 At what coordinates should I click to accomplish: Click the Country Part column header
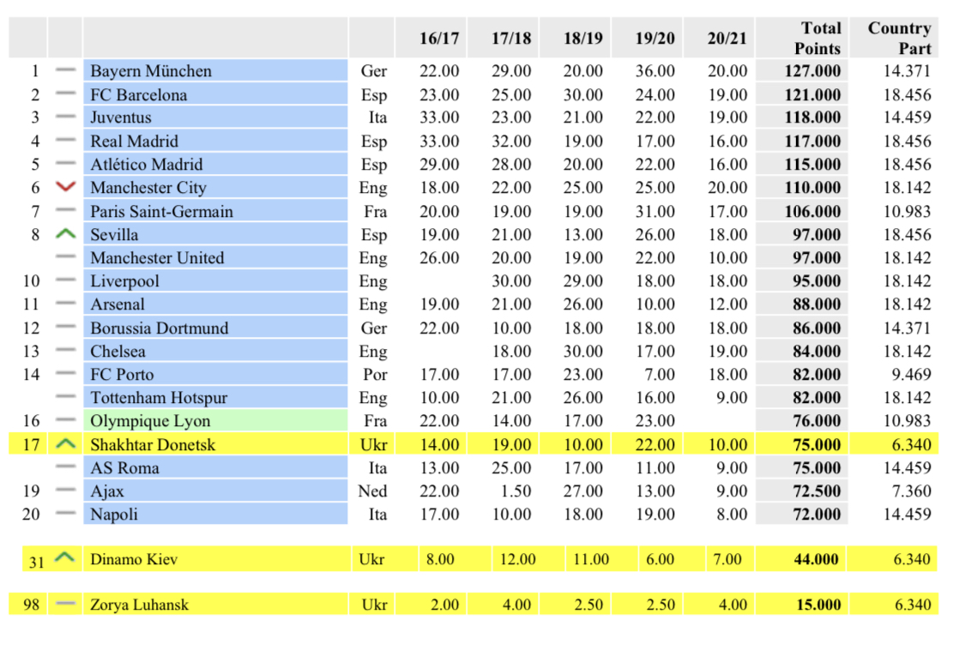[898, 39]
